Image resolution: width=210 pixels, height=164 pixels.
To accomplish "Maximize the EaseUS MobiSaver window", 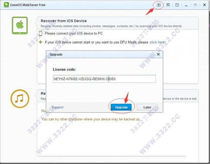I will [195, 5].
